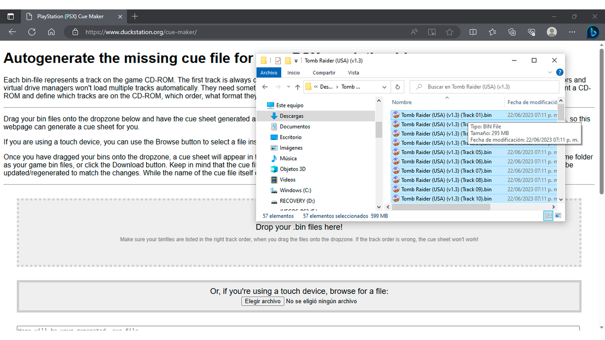Open the browser home page
The image size is (605, 340).
[51, 32]
